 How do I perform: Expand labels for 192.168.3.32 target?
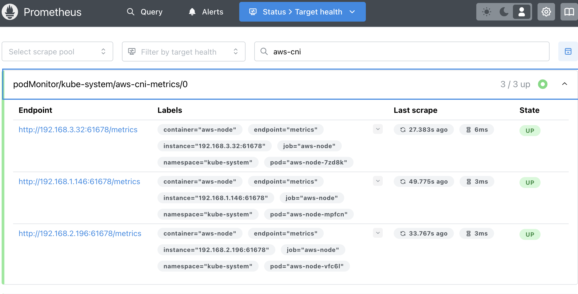378,129
